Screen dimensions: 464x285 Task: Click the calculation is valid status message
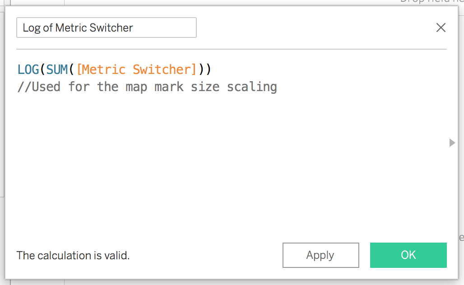(72, 255)
